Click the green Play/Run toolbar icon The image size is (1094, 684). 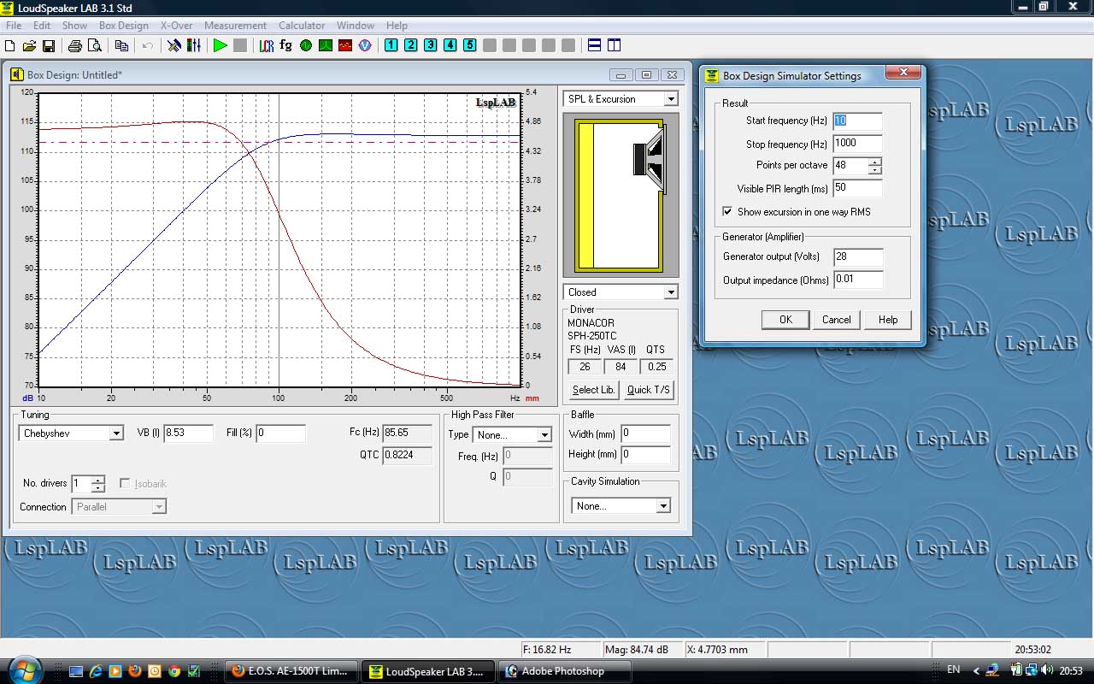(x=220, y=45)
